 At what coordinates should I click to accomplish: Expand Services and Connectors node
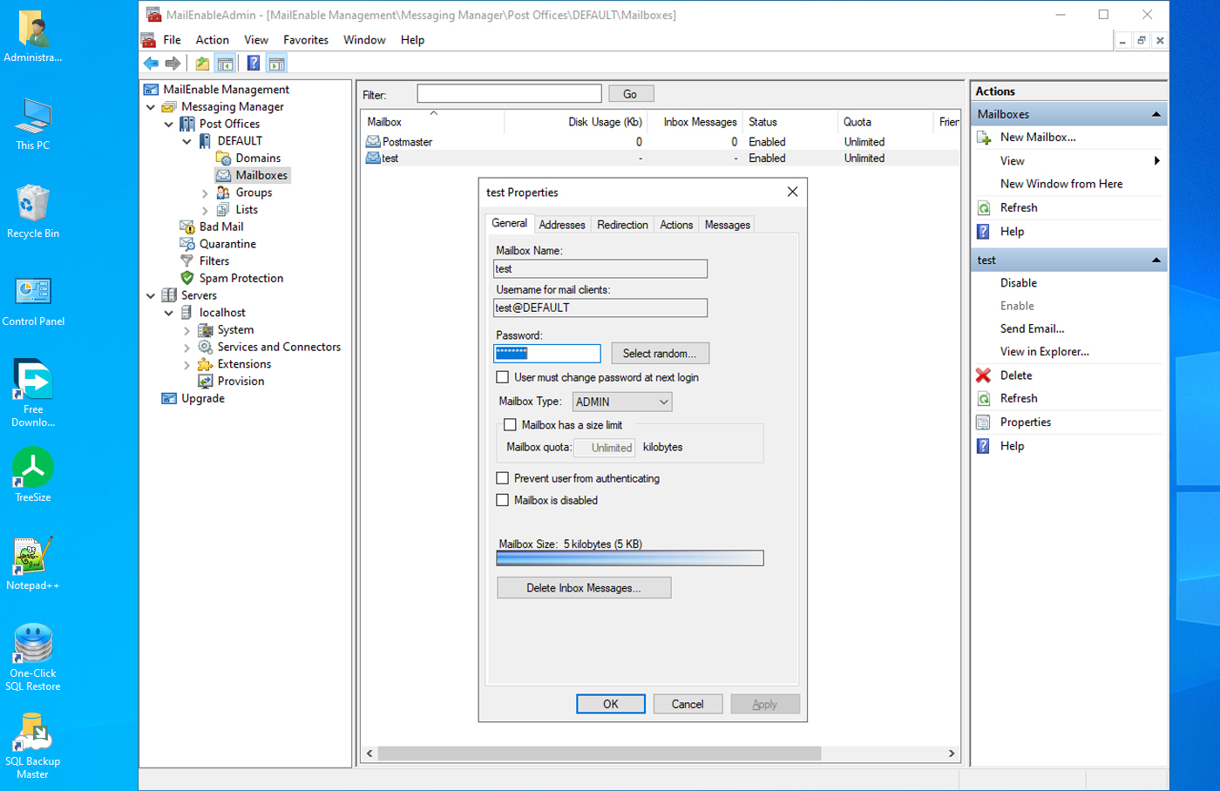(x=186, y=348)
